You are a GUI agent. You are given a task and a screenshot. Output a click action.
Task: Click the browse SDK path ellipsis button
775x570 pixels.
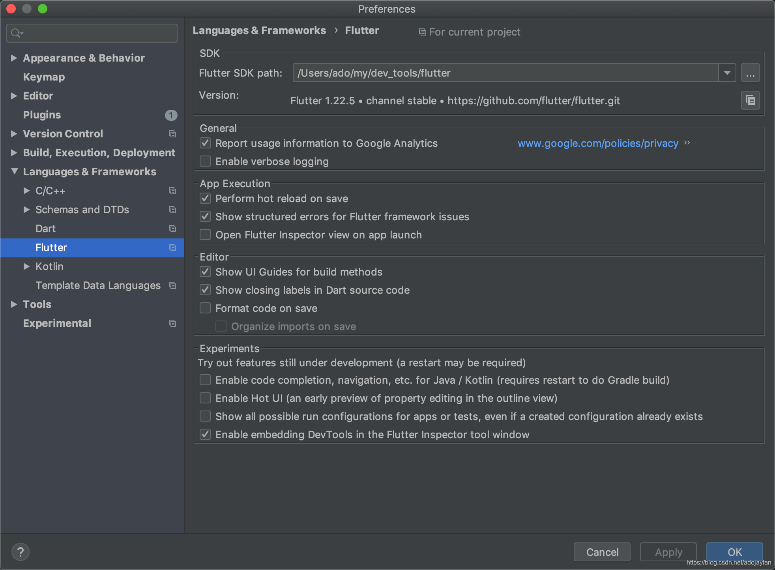[x=750, y=73]
